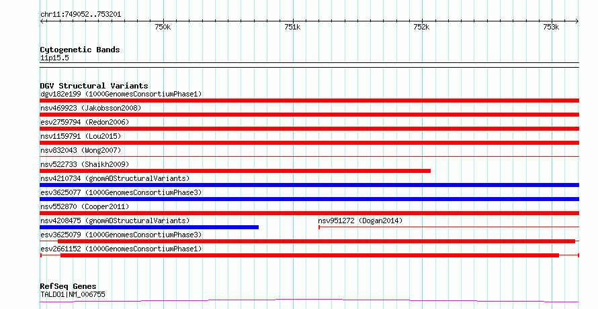Click the blue bar under nsv4210734

coord(309,185)
